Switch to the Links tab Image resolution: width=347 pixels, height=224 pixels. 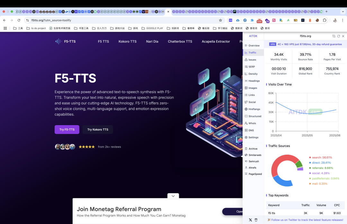click(x=253, y=95)
